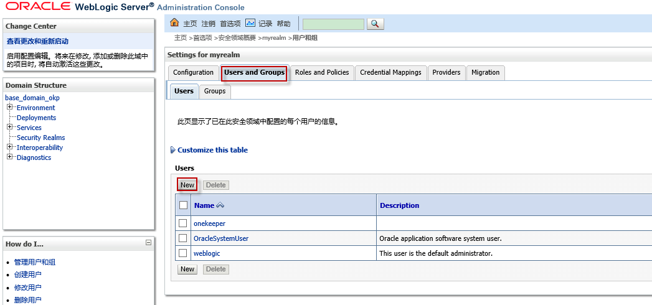
Task: Click 'This user is the default administrator.' cell
Action: (436, 253)
